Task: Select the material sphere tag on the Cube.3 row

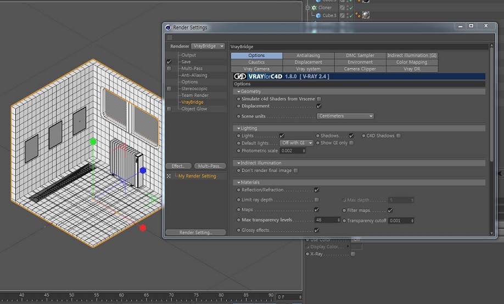Action: [366, 15]
